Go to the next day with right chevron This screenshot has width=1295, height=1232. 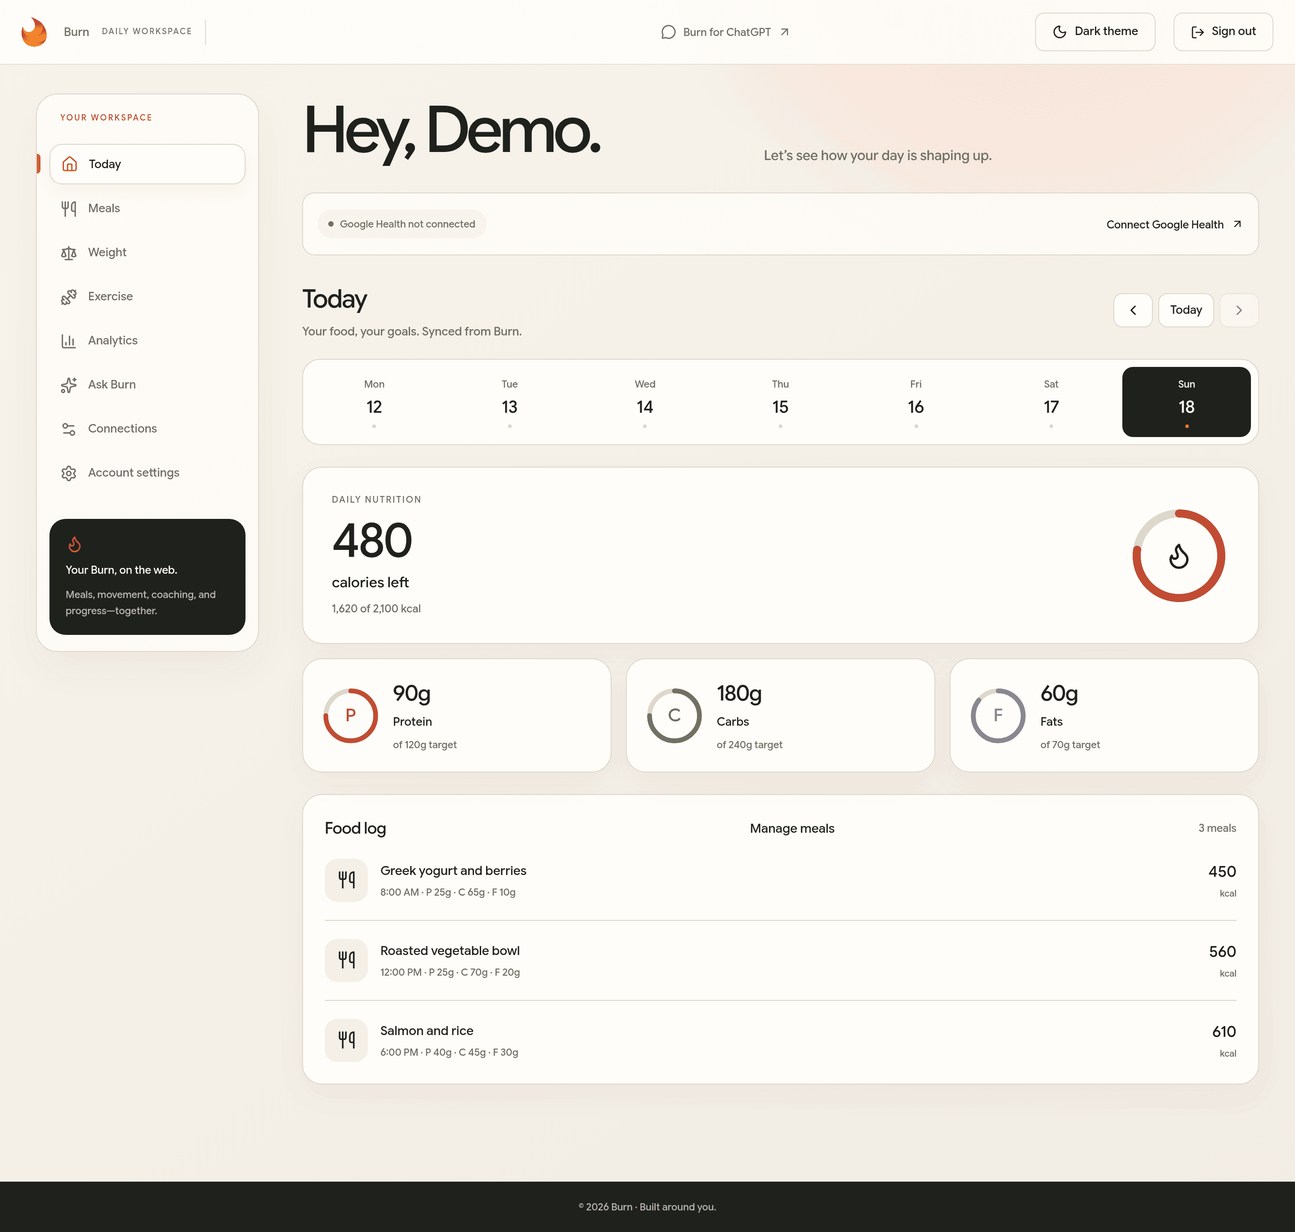point(1238,310)
